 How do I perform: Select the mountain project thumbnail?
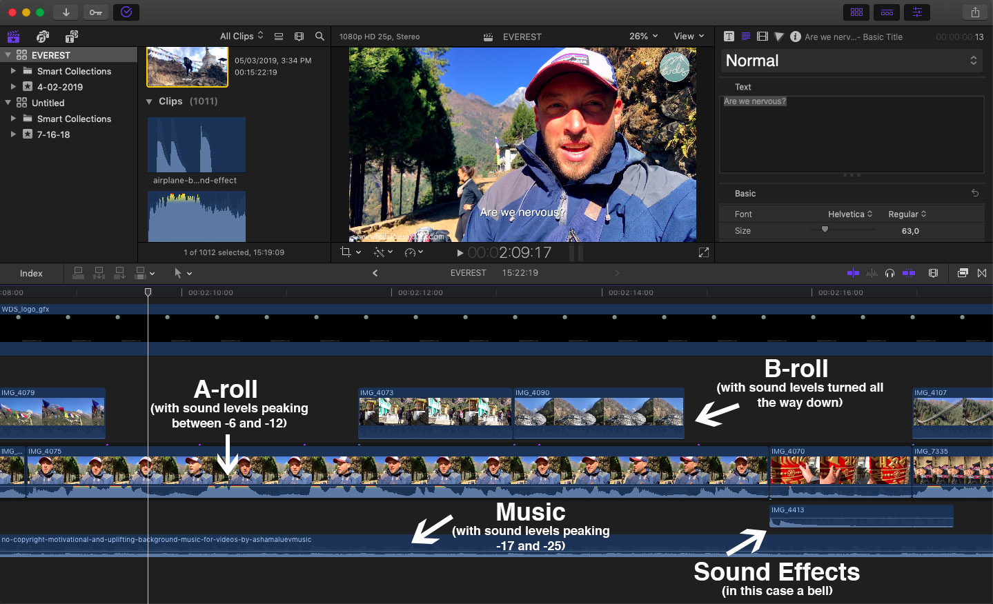(187, 67)
